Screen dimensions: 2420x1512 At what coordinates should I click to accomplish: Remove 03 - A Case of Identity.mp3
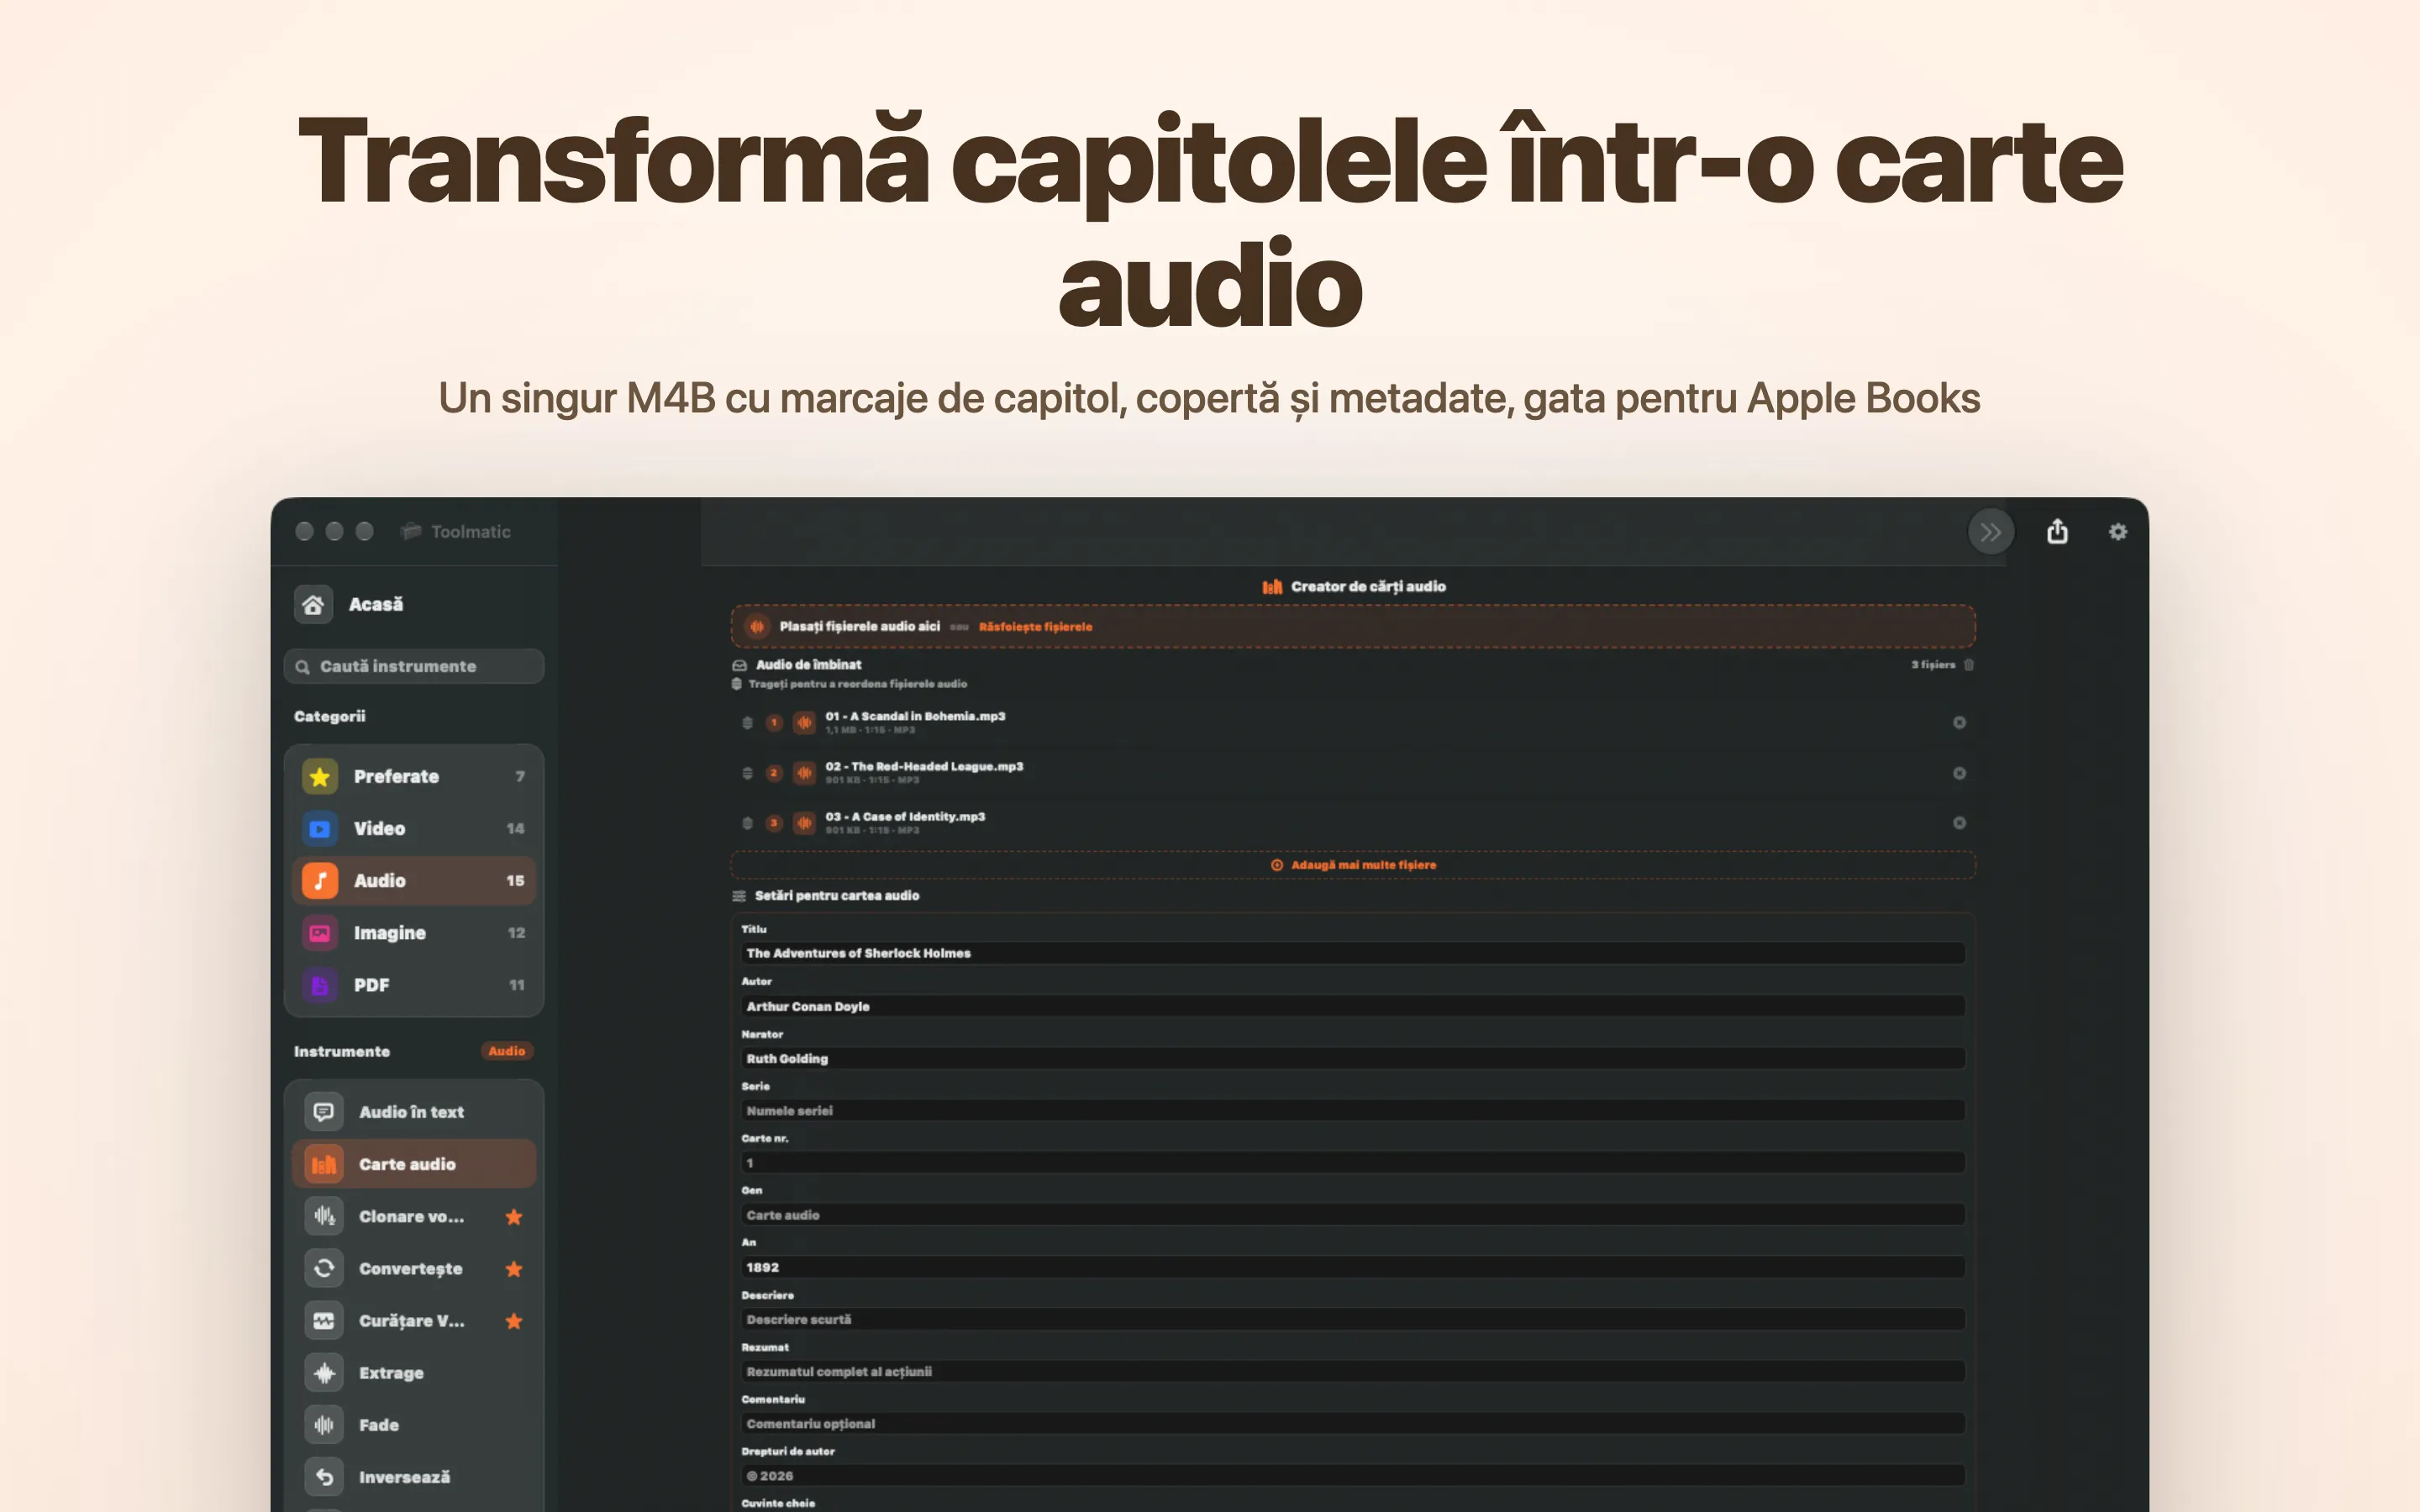[1959, 823]
